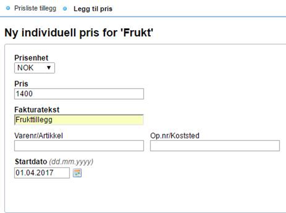Click the Varenr/Artikkel label text

[x=39, y=136]
